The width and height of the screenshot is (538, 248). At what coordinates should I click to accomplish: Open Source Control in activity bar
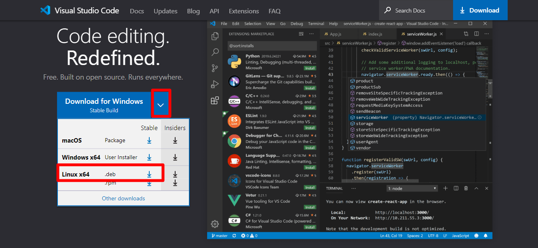(215, 68)
